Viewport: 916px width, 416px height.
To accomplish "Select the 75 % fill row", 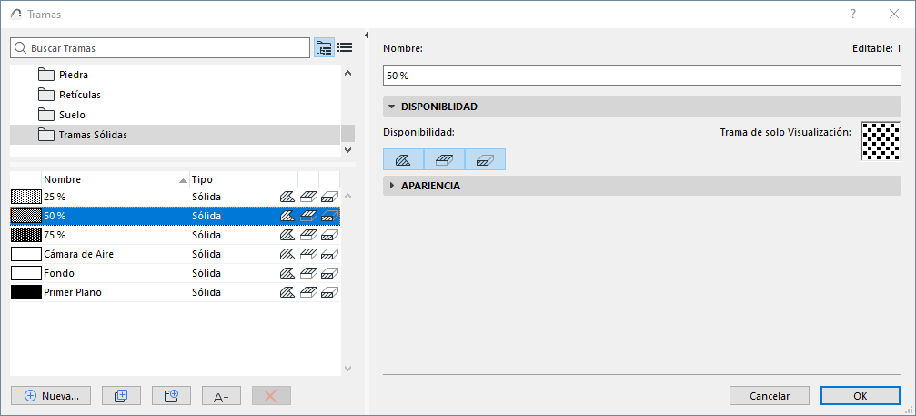I will (x=176, y=235).
